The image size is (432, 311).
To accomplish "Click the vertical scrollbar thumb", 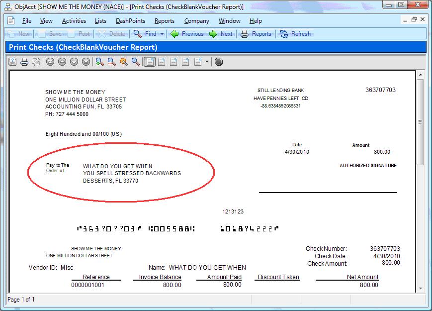I will [x=420, y=122].
